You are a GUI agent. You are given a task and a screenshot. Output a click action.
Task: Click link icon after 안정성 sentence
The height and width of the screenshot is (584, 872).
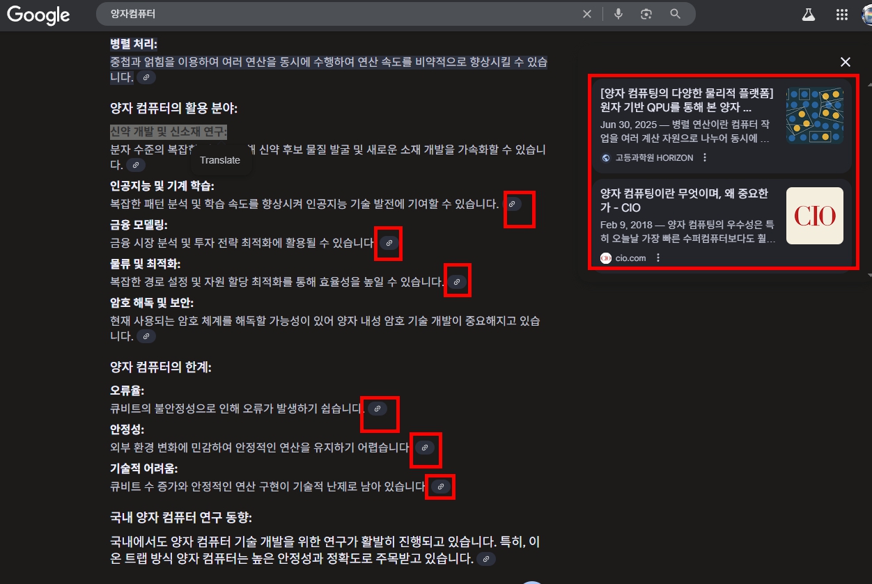pos(425,448)
